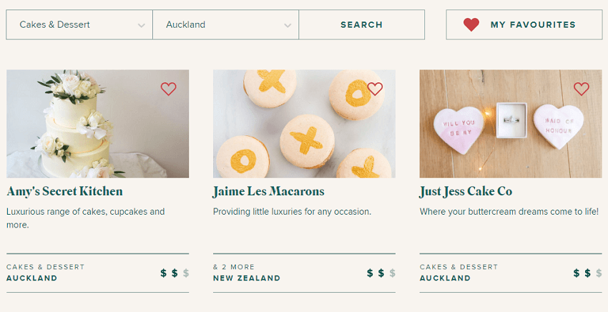The height and width of the screenshot is (312, 608).
Task: View the heart cookies with ring photo
Action: click(511, 124)
